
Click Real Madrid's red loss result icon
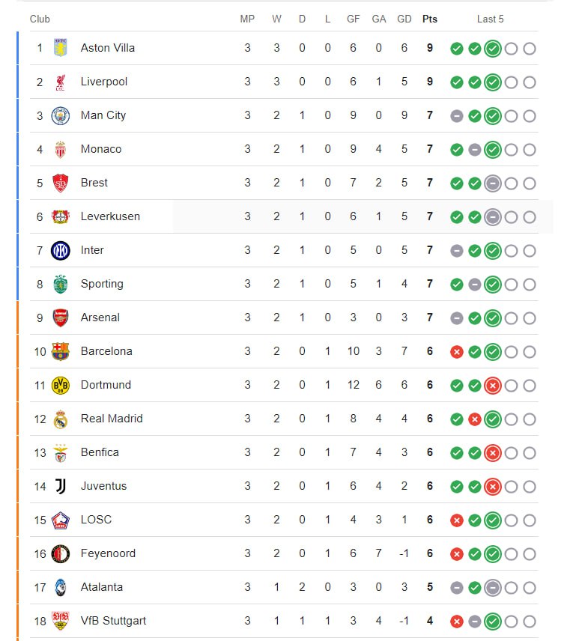(474, 419)
